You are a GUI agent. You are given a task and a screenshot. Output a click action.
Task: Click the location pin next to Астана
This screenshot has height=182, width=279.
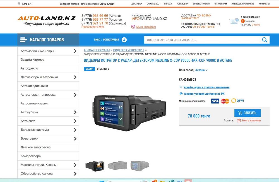click(19, 4)
